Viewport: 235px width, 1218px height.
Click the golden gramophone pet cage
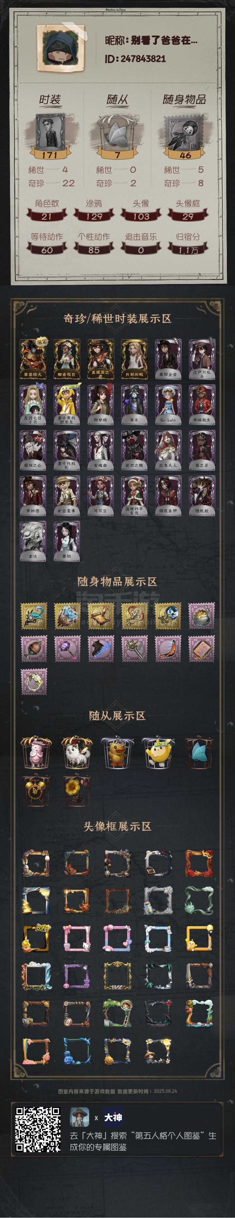pos(77,790)
